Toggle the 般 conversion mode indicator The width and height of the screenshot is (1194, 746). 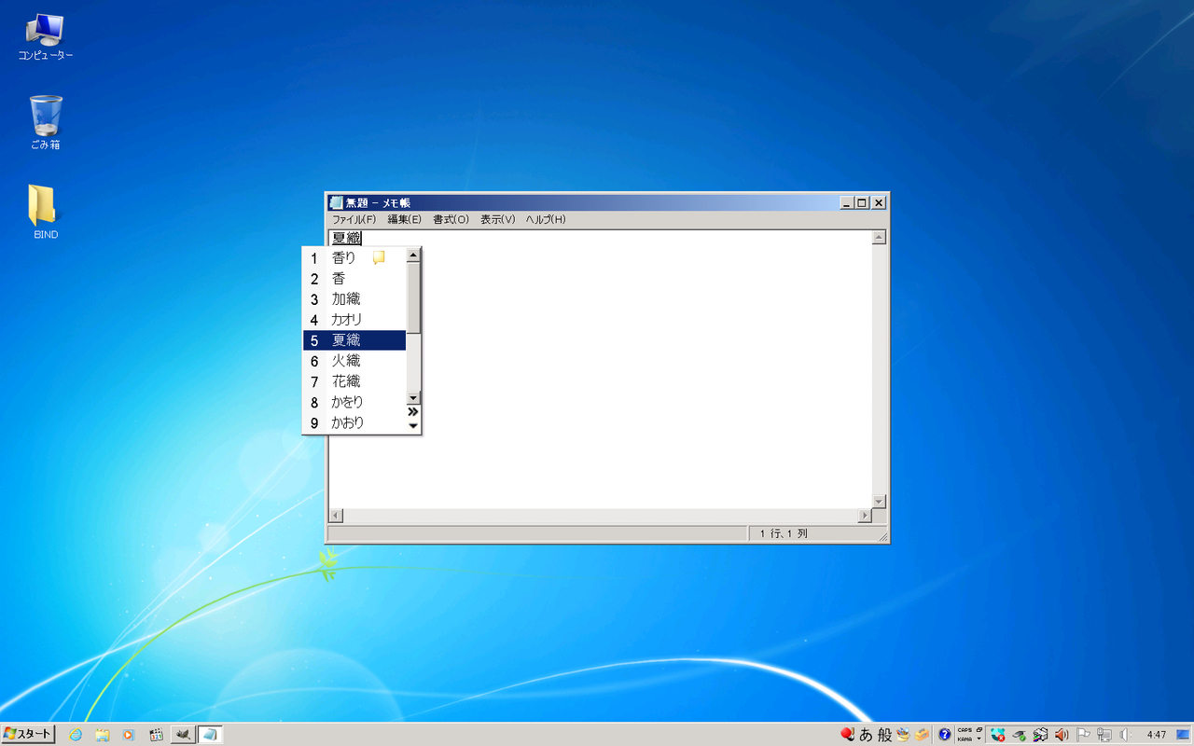tap(884, 734)
